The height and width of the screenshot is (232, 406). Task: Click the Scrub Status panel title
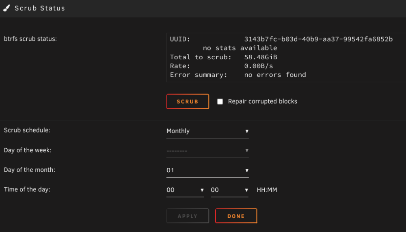pyautogui.click(x=40, y=8)
